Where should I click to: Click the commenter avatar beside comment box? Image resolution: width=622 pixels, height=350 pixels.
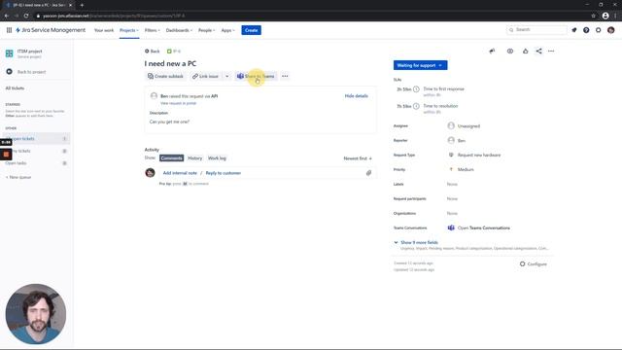[x=150, y=173]
